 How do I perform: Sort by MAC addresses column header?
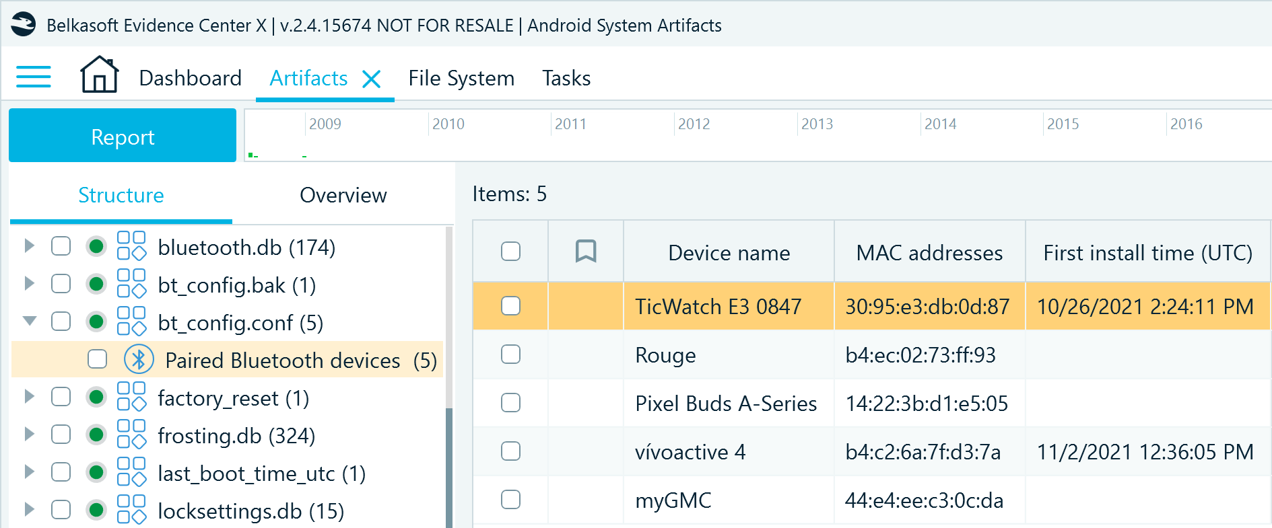click(929, 252)
